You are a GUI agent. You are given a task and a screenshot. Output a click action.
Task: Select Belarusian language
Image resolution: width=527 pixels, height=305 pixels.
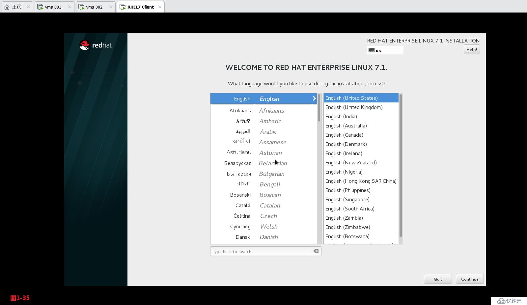coord(263,163)
